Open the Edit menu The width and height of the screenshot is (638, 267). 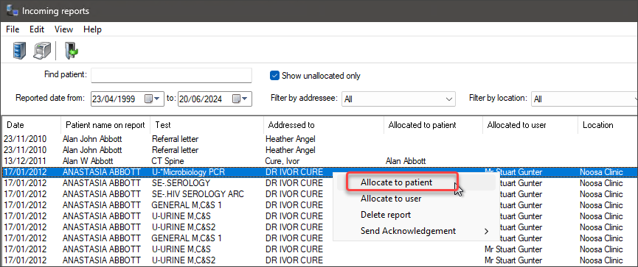[x=37, y=29]
